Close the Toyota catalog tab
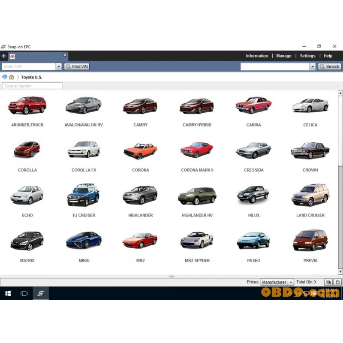The width and height of the screenshot is (343, 343). [x=65, y=55]
